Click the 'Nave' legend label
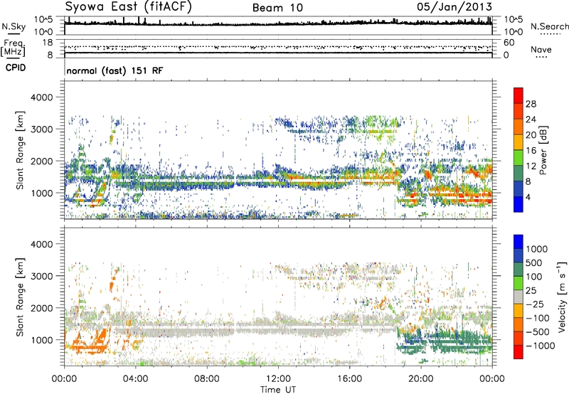The width and height of the screenshot is (569, 394). point(541,49)
